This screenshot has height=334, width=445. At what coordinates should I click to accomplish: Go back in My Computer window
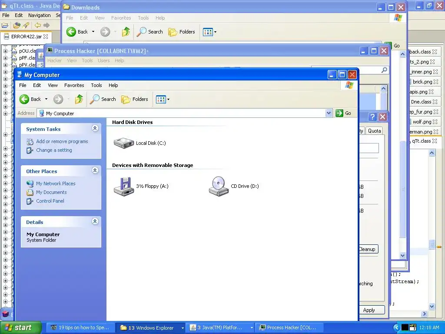pyautogui.click(x=30, y=99)
